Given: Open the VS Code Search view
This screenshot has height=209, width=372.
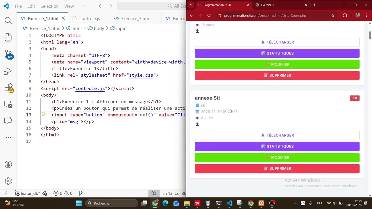Looking at the screenshot, I should (x=8, y=20).
